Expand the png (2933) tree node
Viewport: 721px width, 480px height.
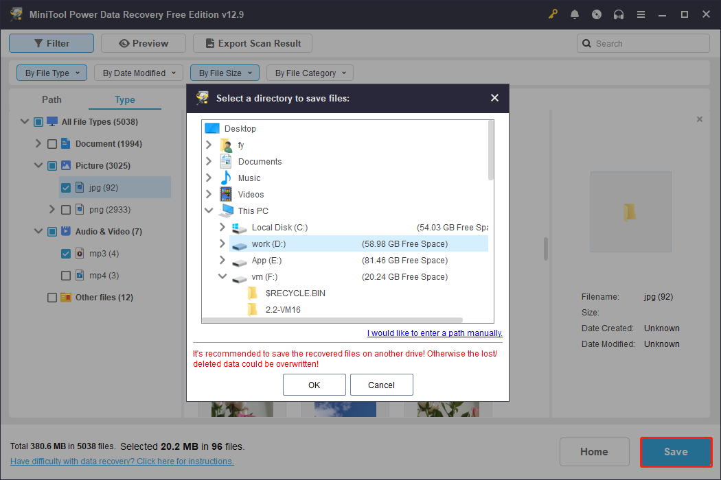(x=52, y=209)
